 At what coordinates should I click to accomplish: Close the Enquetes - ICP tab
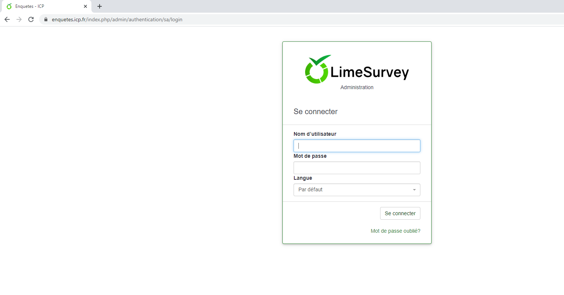pyautogui.click(x=85, y=6)
